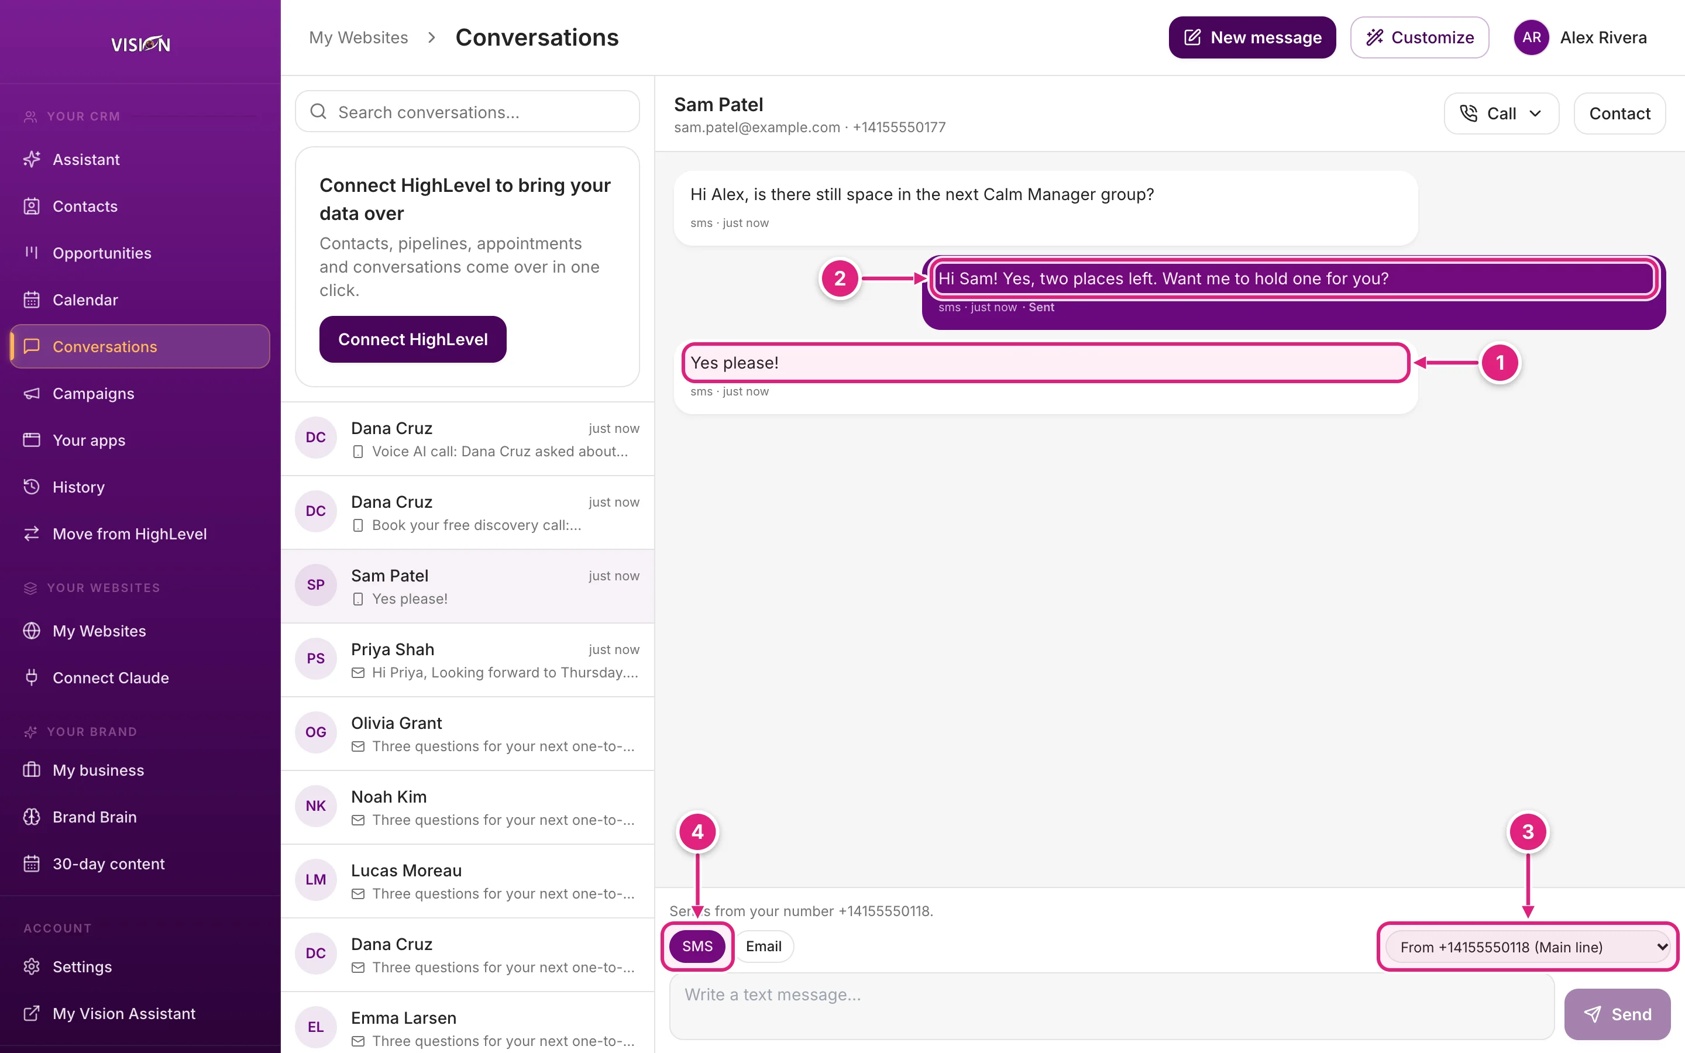Open Alex Rivera's AR avatar menu
The width and height of the screenshot is (1685, 1053).
[x=1531, y=37]
